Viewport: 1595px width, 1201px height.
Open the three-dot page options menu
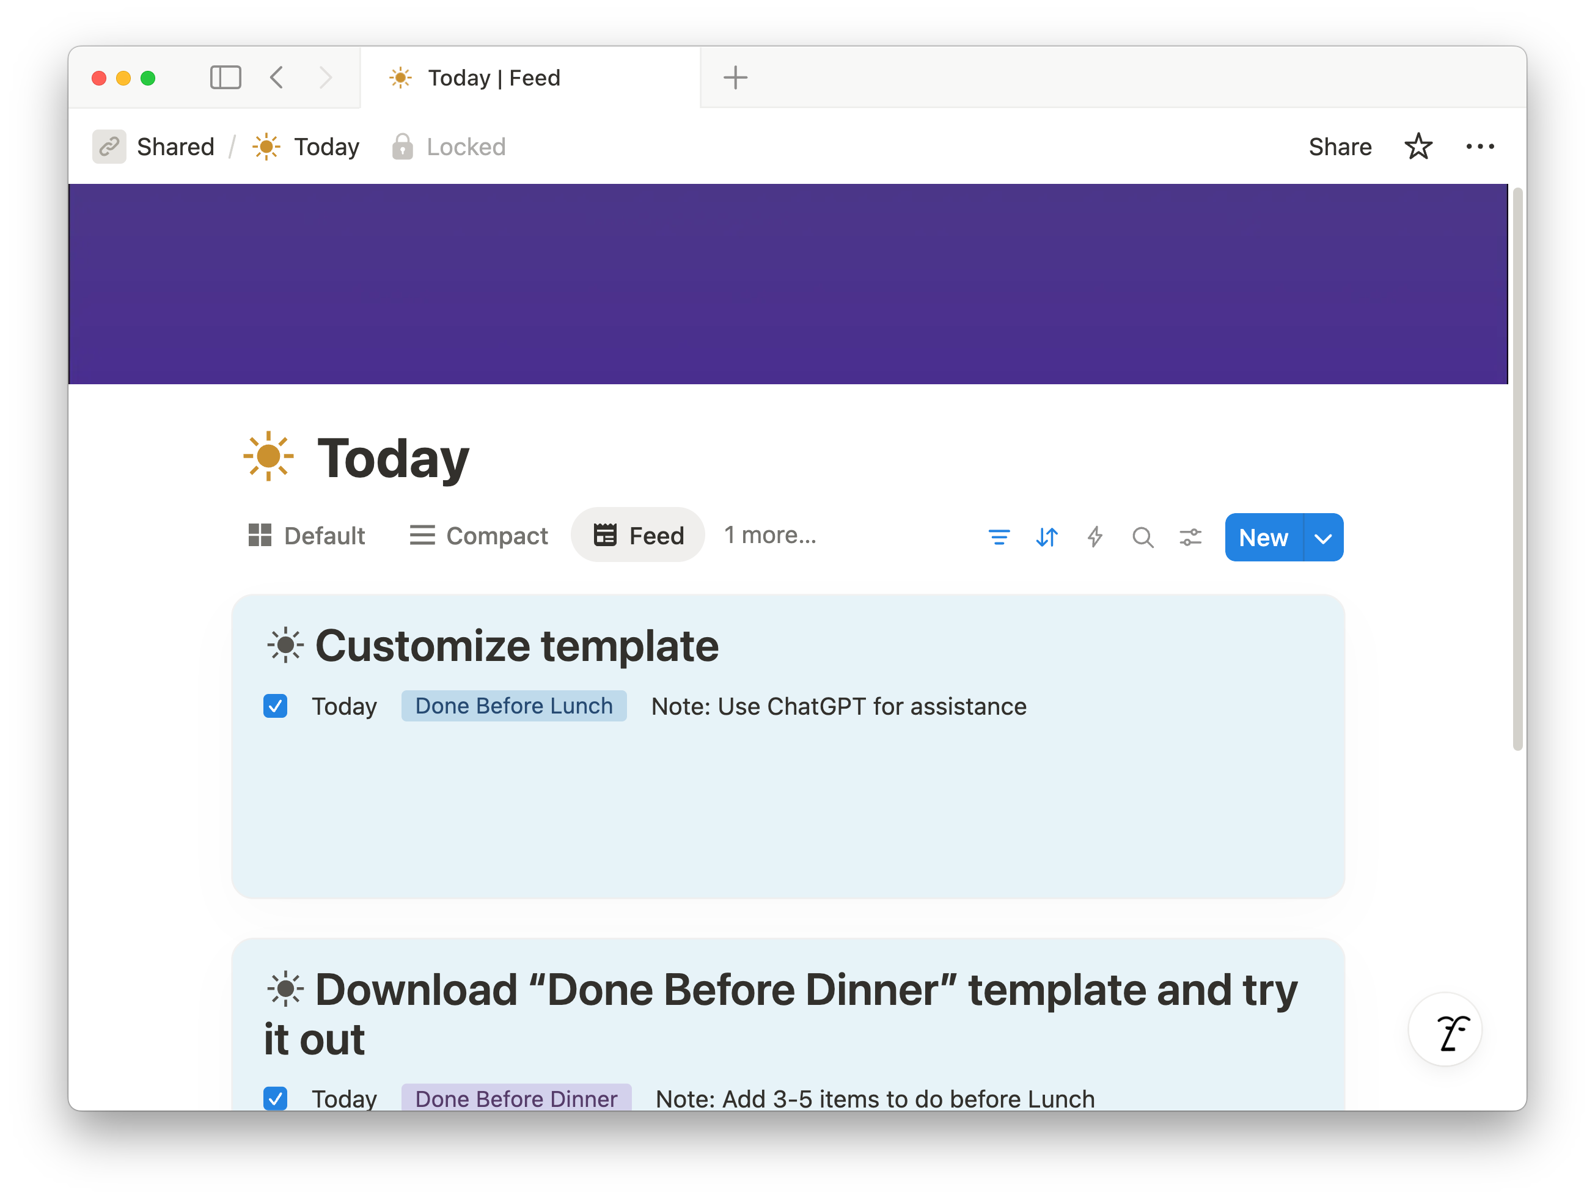point(1480,147)
